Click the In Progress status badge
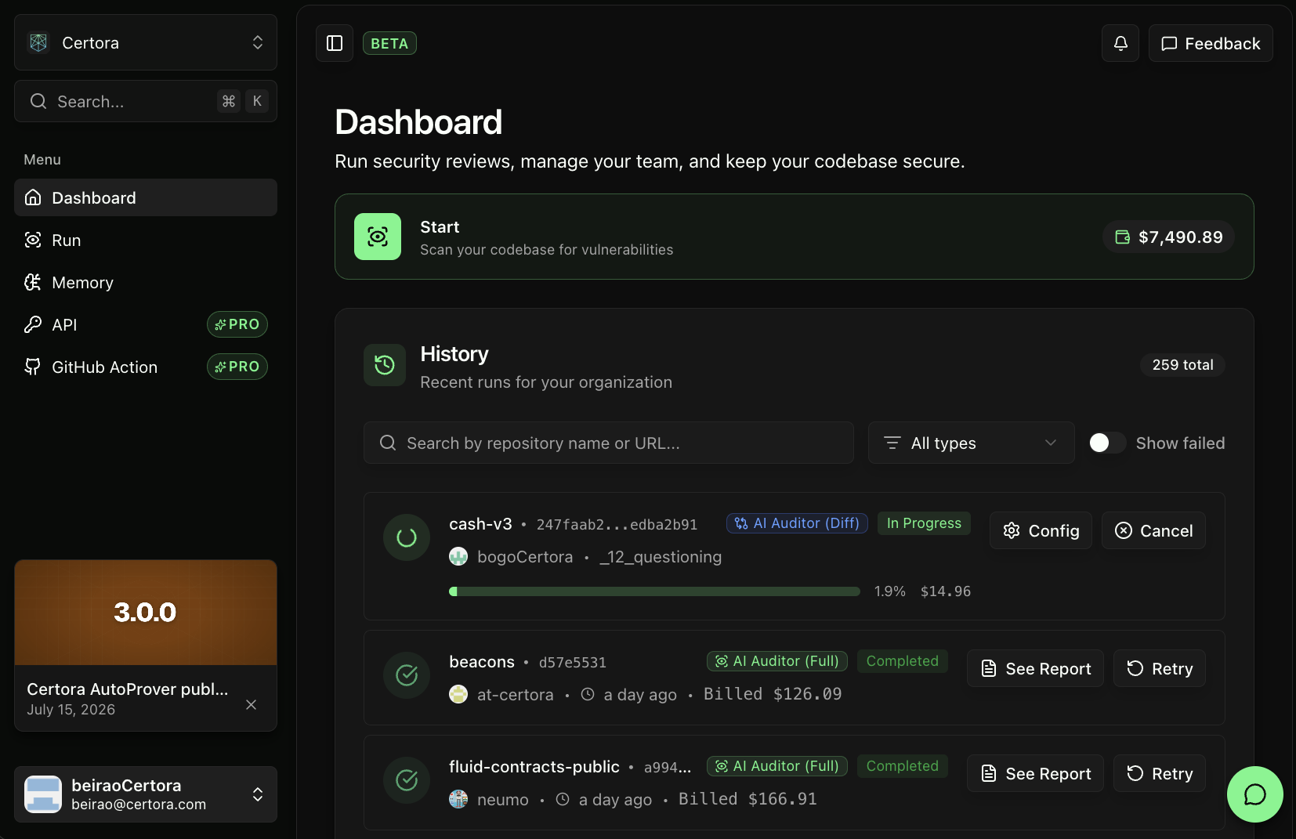 pos(924,523)
